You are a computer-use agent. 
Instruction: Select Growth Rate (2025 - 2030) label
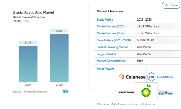coord(114,40)
